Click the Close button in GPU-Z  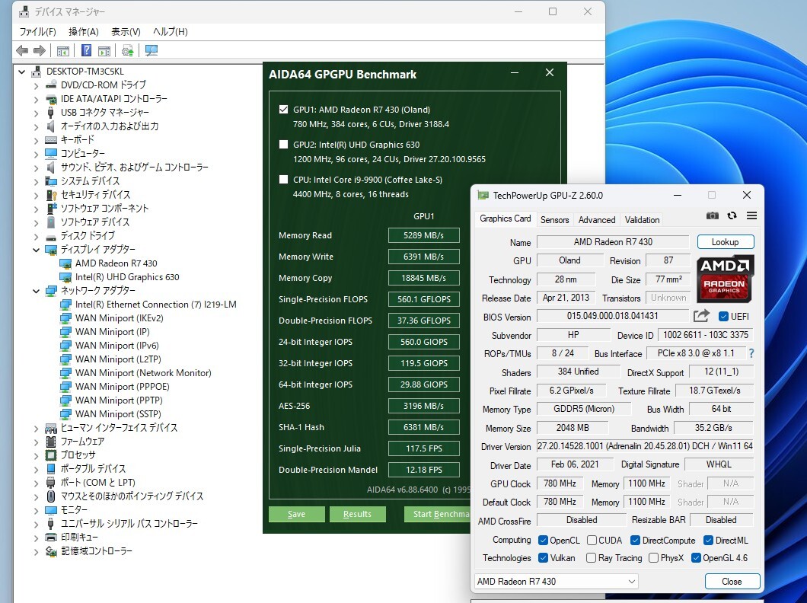click(732, 582)
